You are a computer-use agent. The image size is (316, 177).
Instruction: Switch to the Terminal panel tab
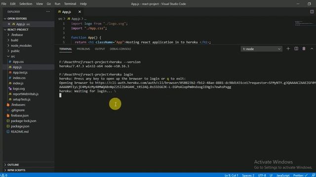[x=66, y=49]
